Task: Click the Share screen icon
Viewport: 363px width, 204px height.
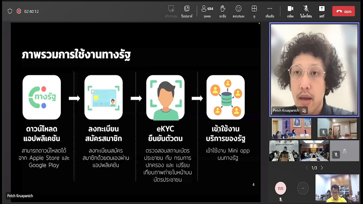Action: pos(322,11)
